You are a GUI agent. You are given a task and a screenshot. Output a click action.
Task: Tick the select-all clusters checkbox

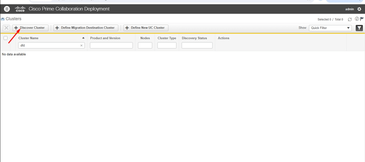(x=5, y=38)
